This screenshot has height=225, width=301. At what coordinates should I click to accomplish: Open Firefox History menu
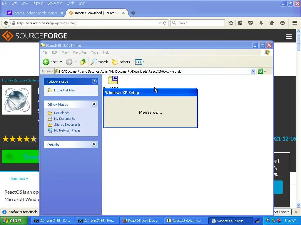click(x=37, y=3)
